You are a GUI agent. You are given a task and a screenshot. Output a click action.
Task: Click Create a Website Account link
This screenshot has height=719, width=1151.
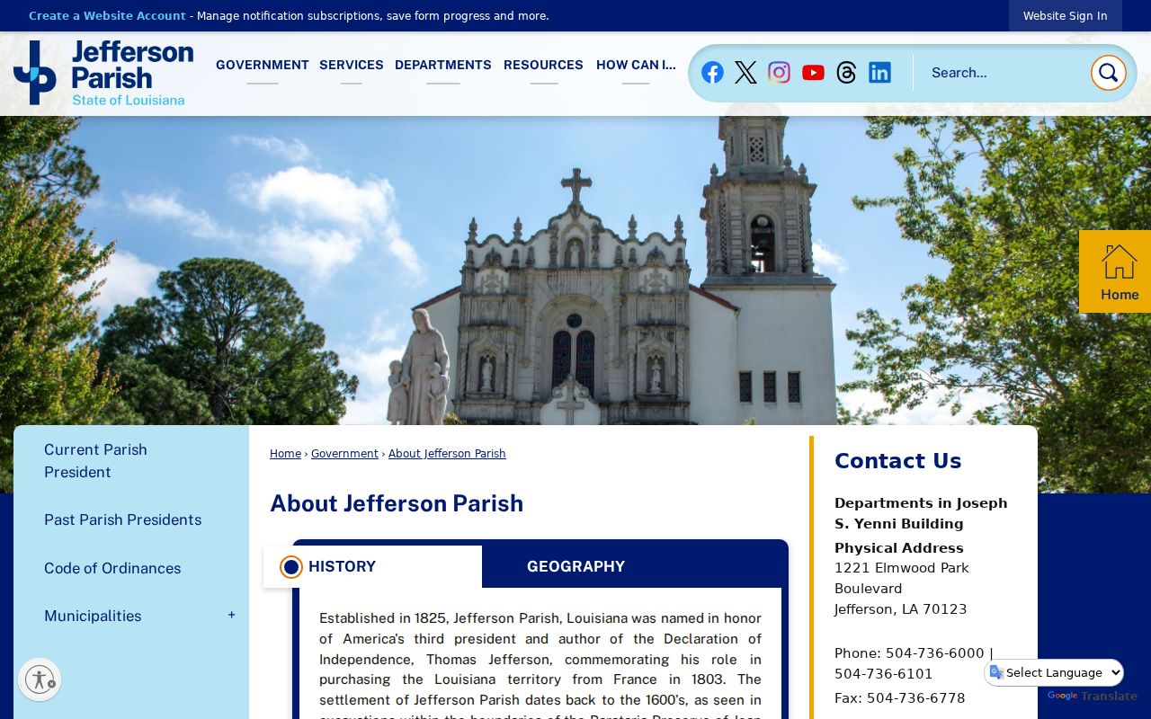point(107,16)
